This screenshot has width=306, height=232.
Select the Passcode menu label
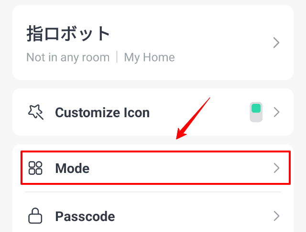[85, 217]
